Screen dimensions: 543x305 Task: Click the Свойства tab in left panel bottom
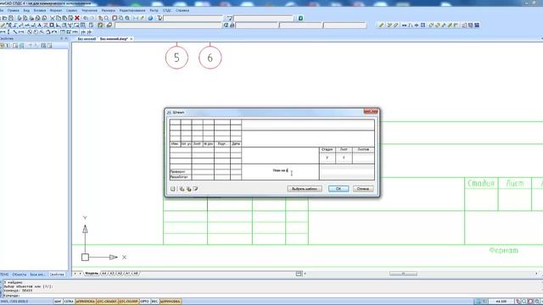pyautogui.click(x=57, y=274)
